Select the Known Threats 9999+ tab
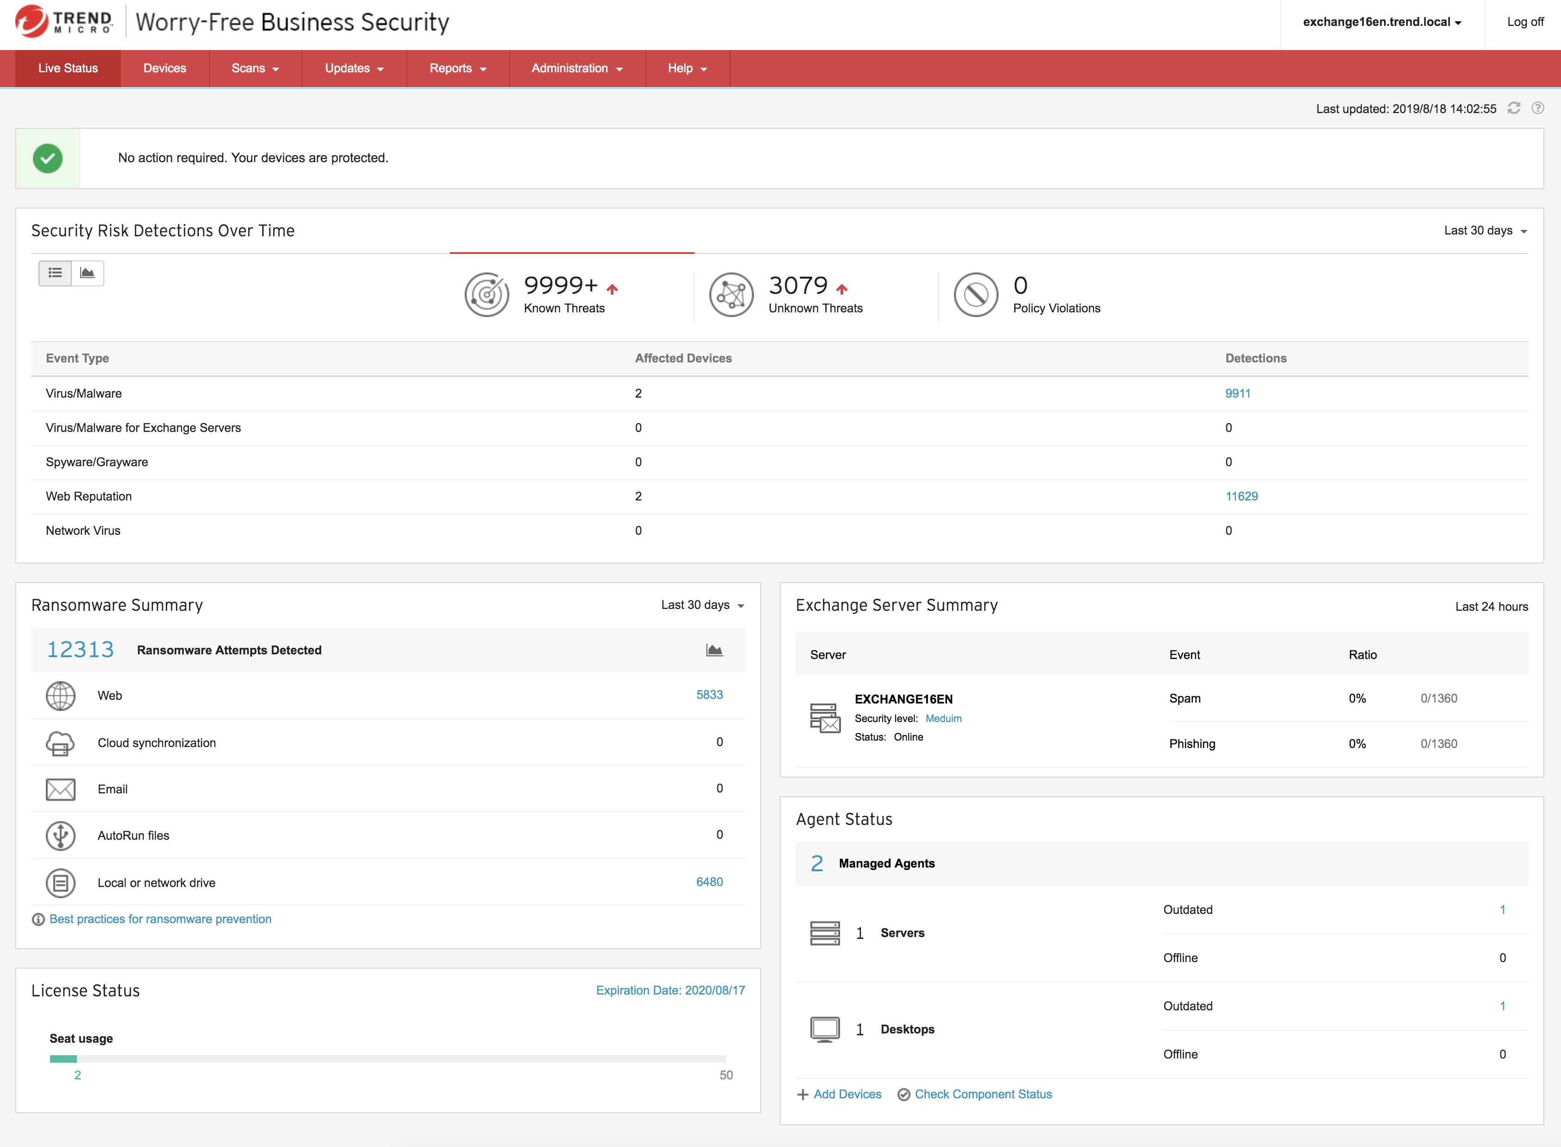Image resolution: width=1561 pixels, height=1147 pixels. 572,295
